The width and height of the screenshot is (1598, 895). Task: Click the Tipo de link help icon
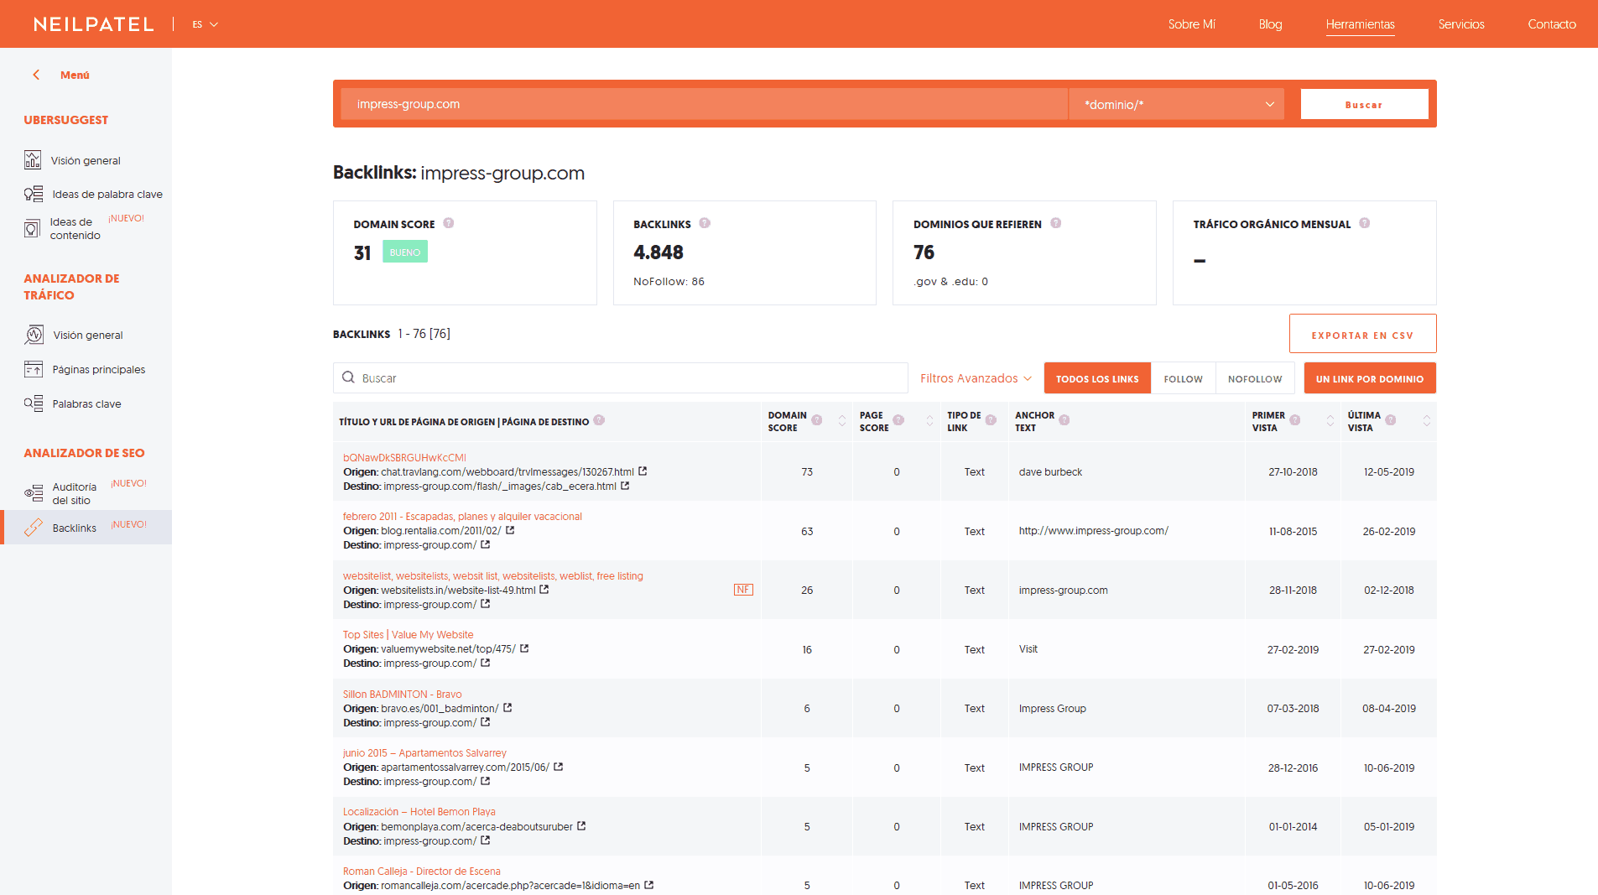(991, 420)
